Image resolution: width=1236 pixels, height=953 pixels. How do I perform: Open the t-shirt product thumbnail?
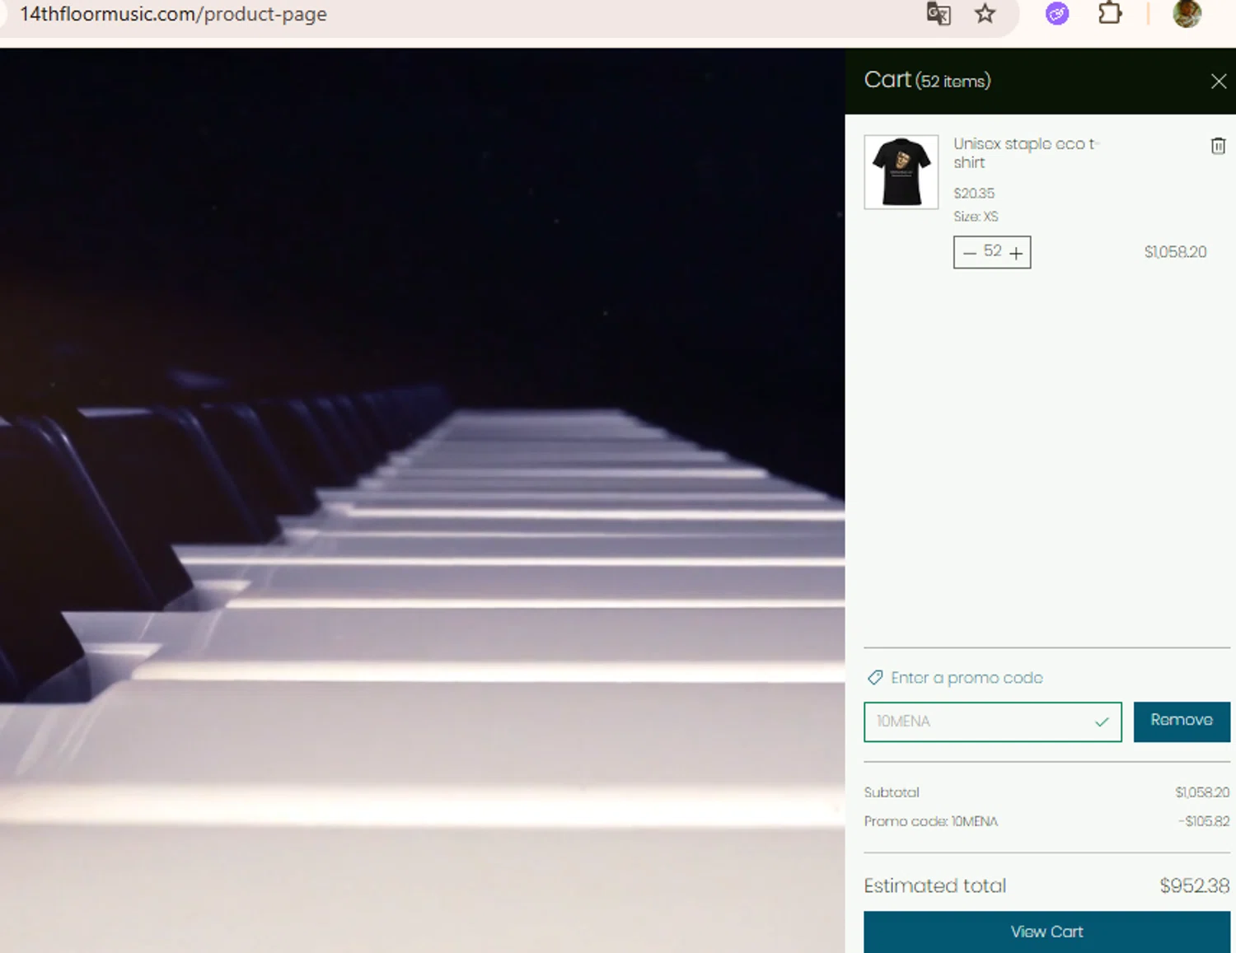pos(901,172)
